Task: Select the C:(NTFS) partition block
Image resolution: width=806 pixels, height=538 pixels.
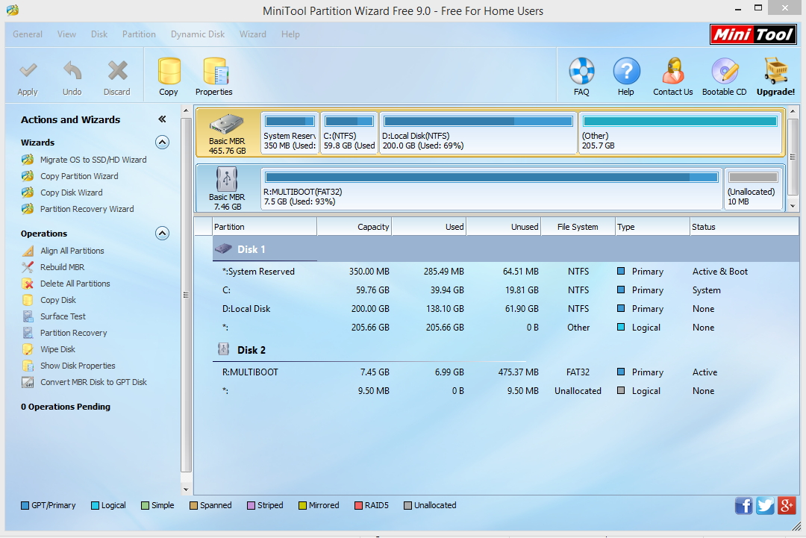Action: pos(349,133)
